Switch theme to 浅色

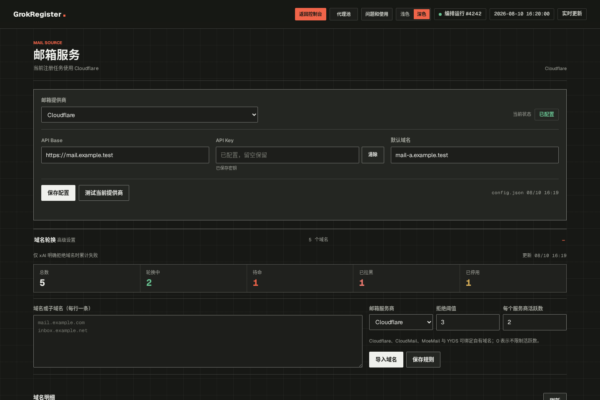pos(405,14)
